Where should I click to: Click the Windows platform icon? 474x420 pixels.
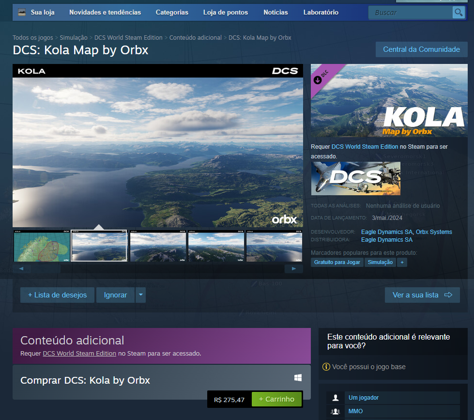coord(298,378)
